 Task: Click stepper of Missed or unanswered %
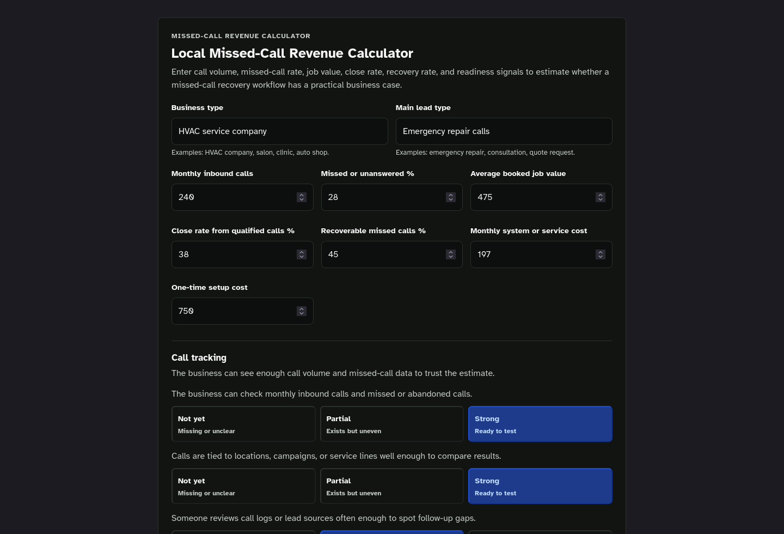(451, 197)
